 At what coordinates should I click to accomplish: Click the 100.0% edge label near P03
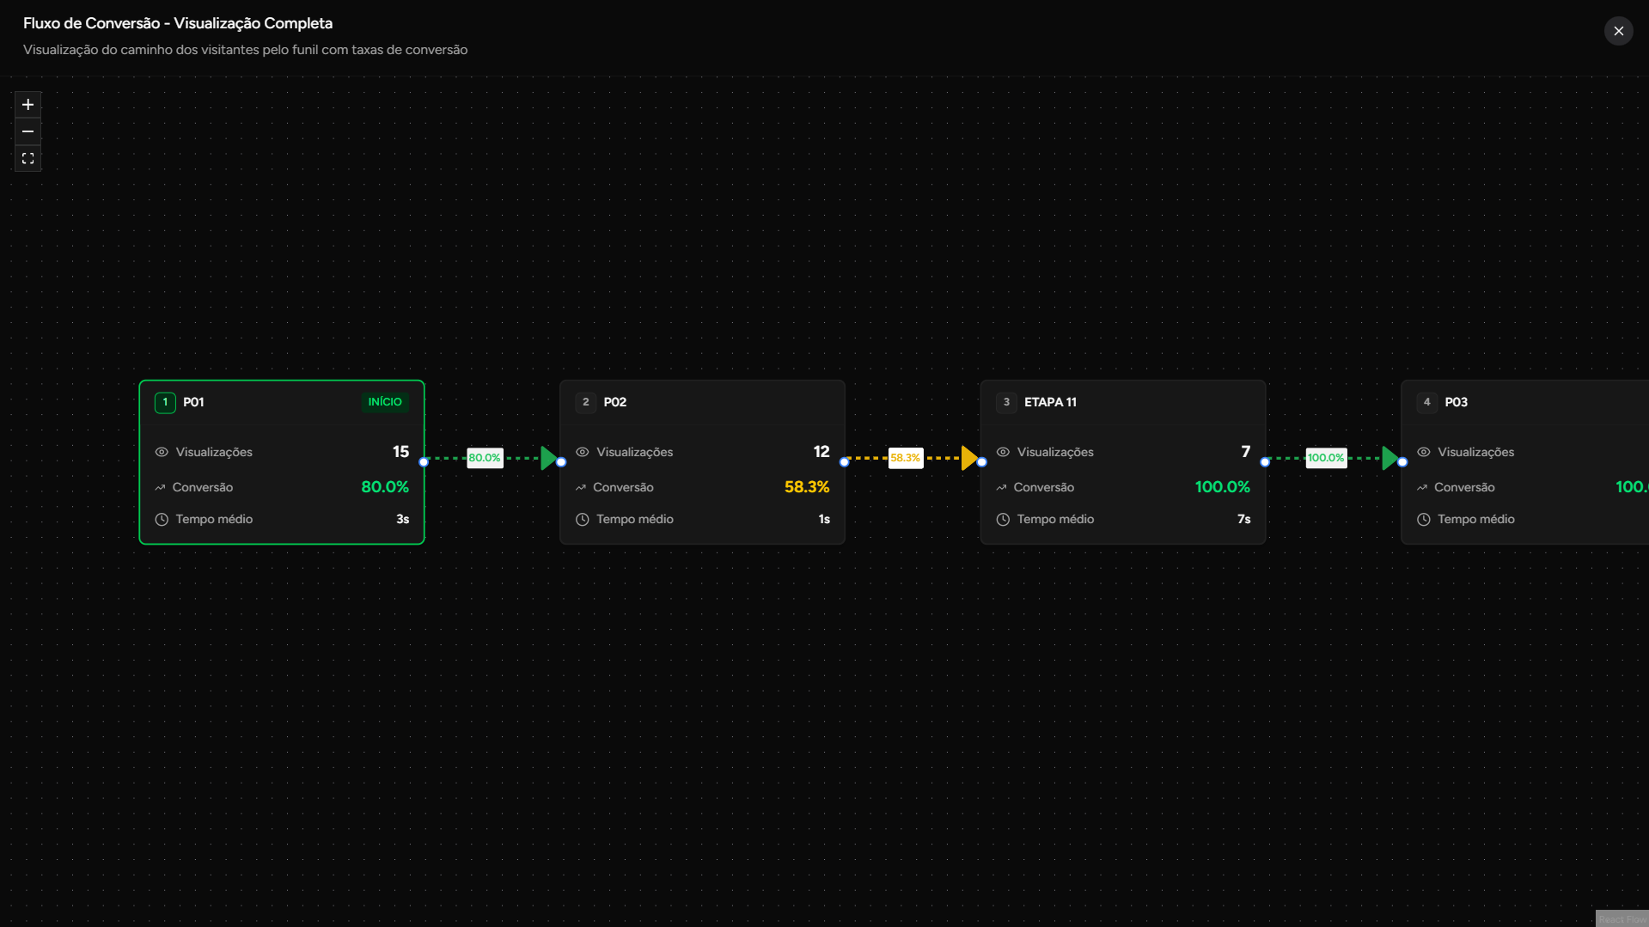pyautogui.click(x=1326, y=458)
